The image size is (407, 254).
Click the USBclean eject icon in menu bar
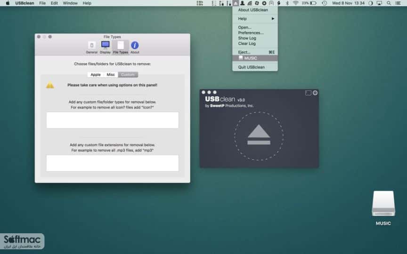point(236,3)
